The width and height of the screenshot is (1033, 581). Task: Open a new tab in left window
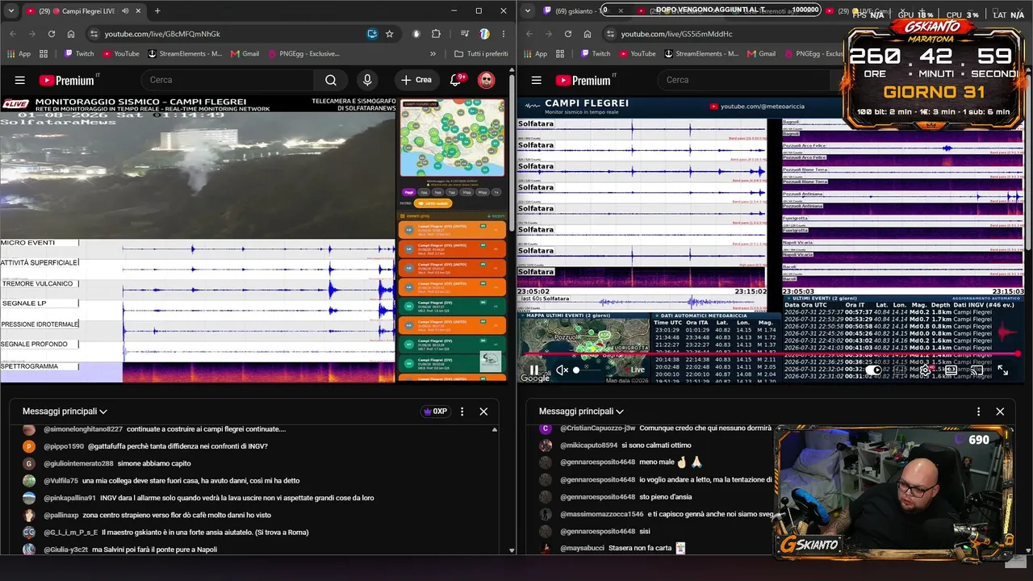click(x=157, y=11)
